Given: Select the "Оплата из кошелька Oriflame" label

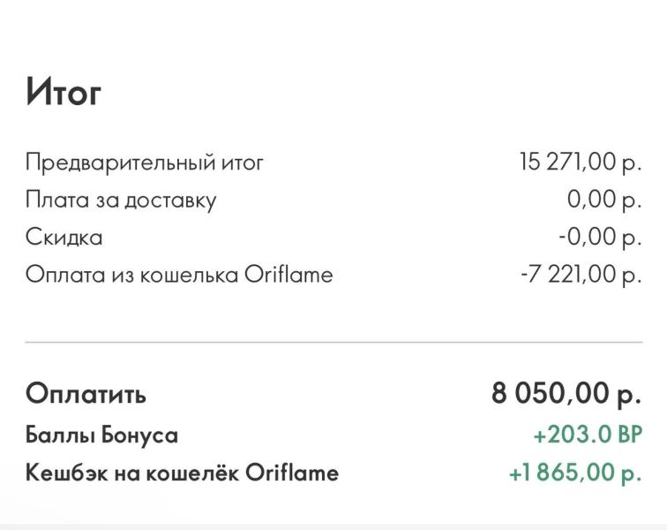Looking at the screenshot, I should point(179,275).
